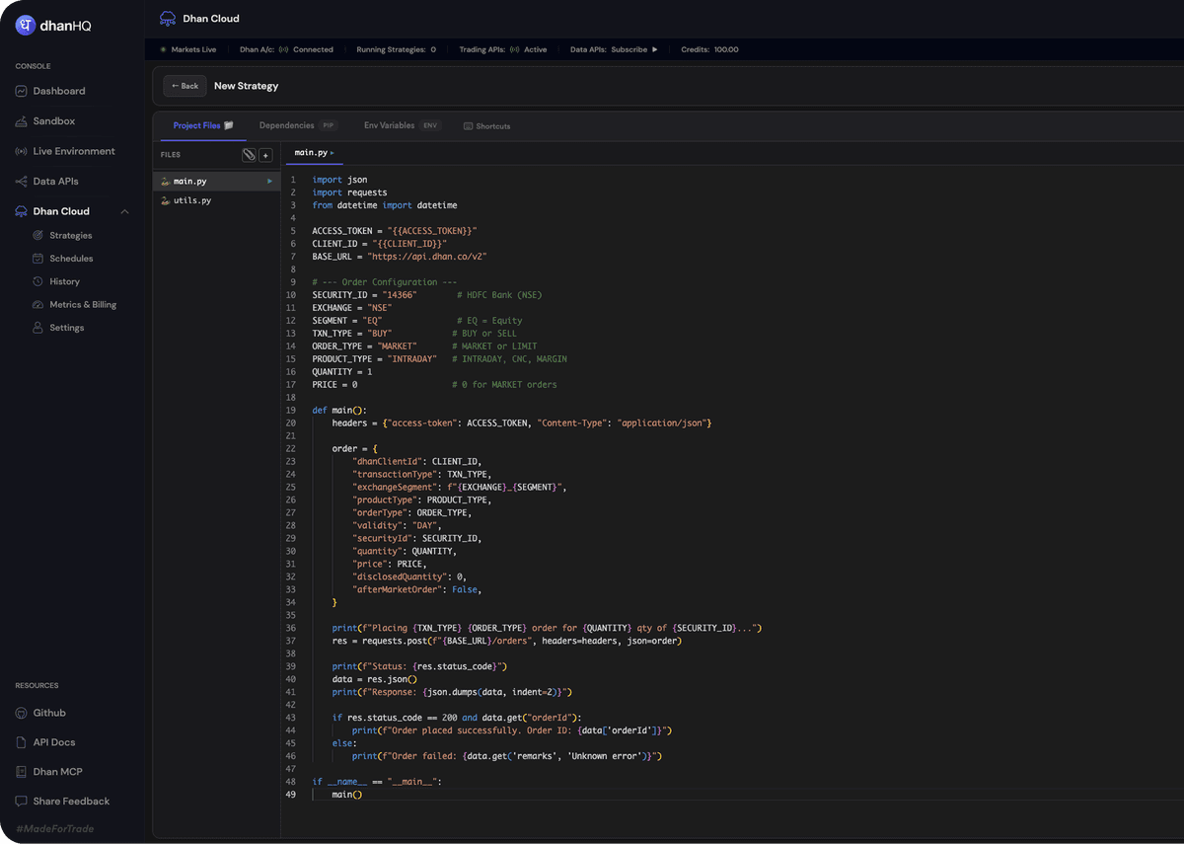Click the Dhan A/c connection signal icon
Image resolution: width=1184 pixels, height=844 pixels.
(284, 49)
